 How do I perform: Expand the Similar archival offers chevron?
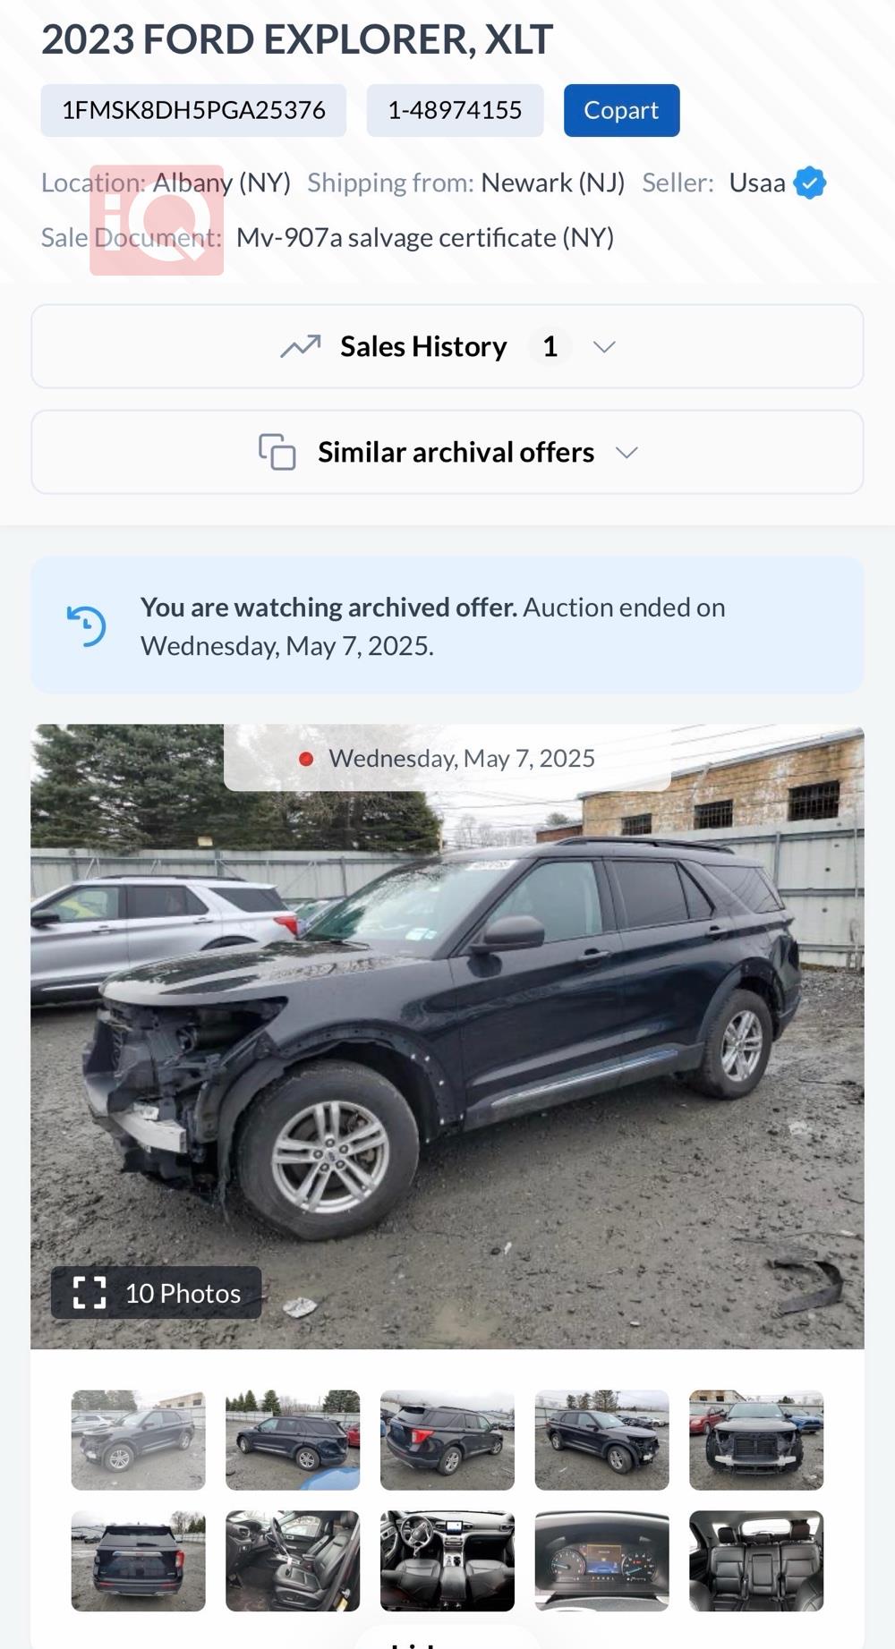pyautogui.click(x=627, y=452)
